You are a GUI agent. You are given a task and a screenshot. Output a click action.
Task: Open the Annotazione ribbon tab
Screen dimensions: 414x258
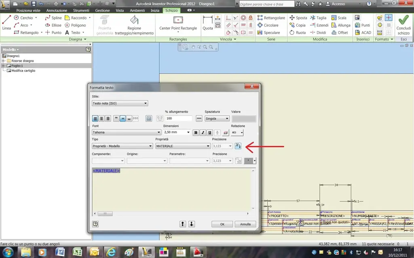pos(57,10)
